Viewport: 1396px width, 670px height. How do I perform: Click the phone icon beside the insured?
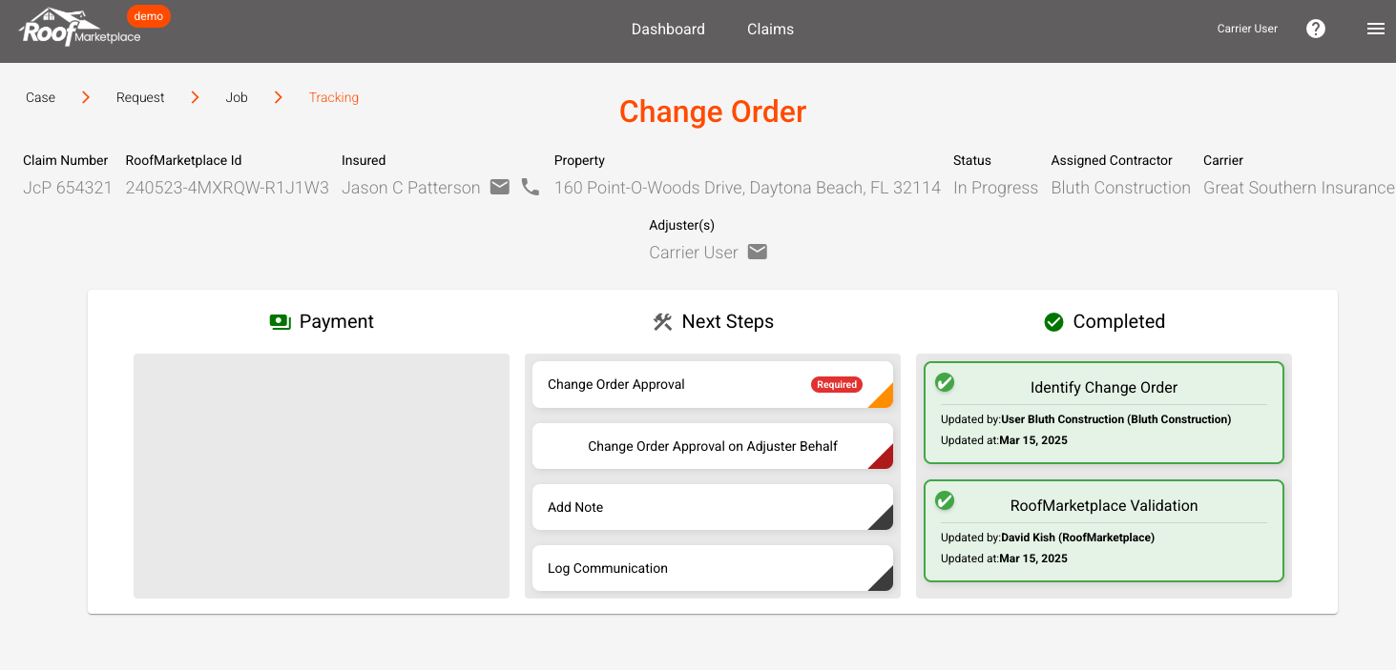pyautogui.click(x=531, y=188)
